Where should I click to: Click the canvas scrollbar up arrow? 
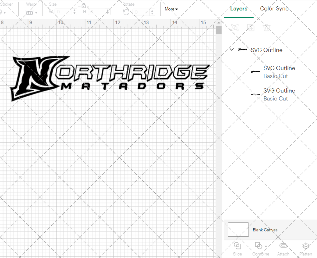click(219, 22)
